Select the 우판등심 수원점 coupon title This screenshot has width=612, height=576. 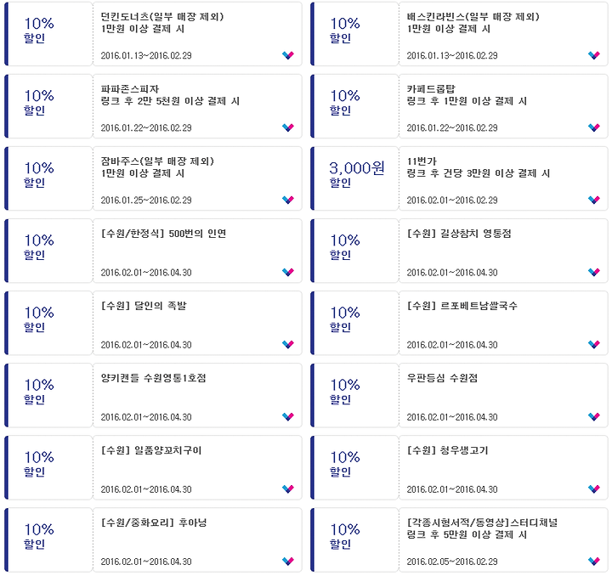coord(442,378)
